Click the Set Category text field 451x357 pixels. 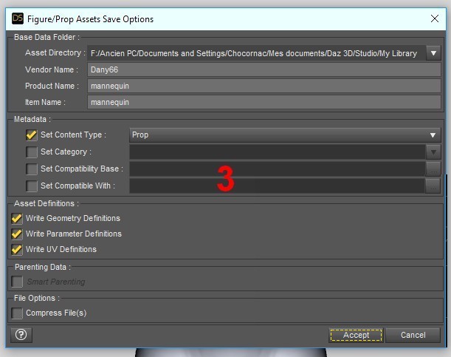pos(278,152)
